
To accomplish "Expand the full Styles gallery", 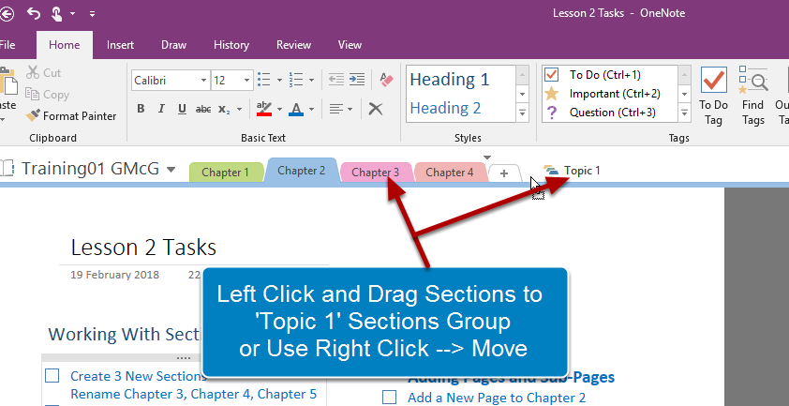I will [x=522, y=113].
